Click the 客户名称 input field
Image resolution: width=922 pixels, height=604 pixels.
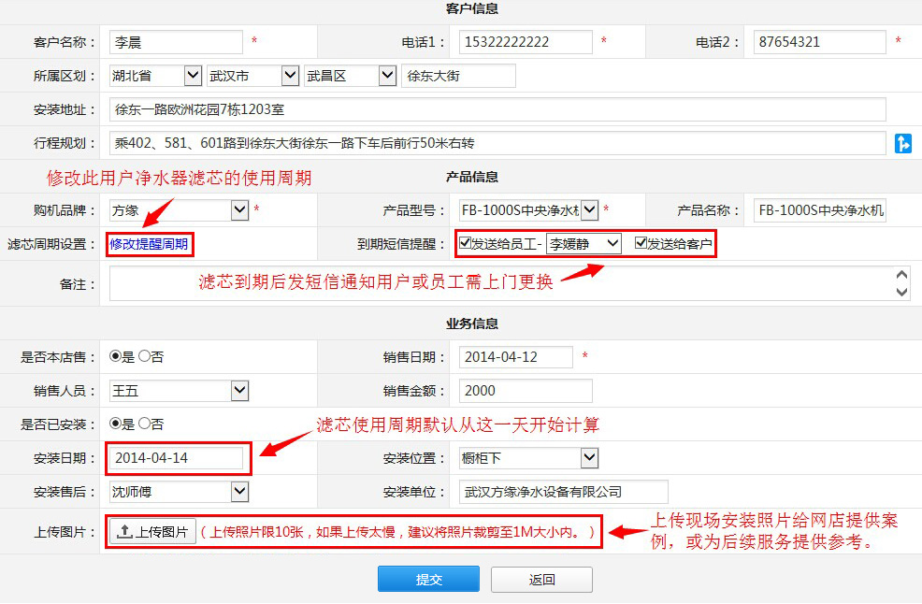176,42
